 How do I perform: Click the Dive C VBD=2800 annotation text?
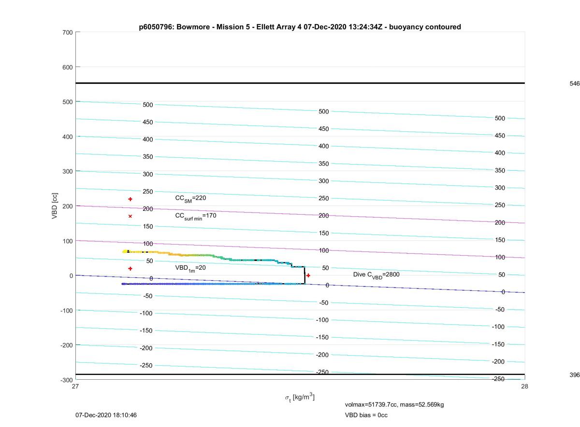coord(377,275)
